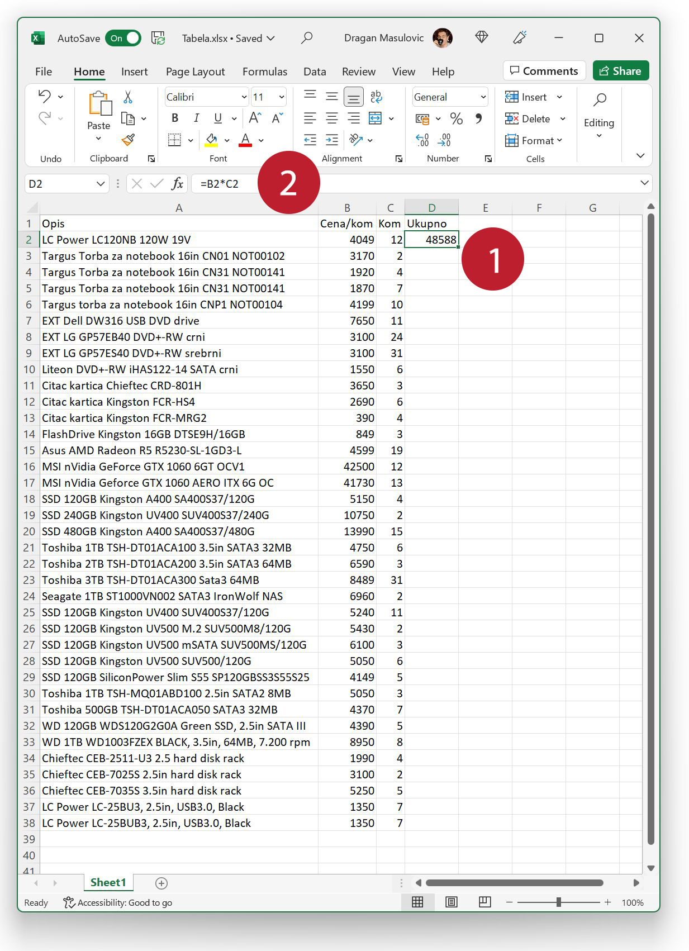The height and width of the screenshot is (951, 689).
Task: Align text right
Action: click(354, 118)
